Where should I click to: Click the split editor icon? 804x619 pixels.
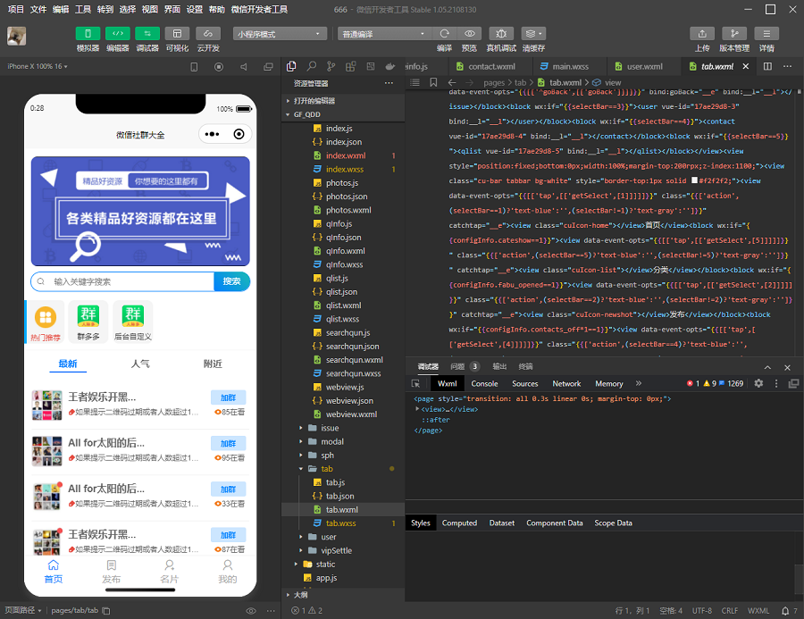click(x=767, y=66)
